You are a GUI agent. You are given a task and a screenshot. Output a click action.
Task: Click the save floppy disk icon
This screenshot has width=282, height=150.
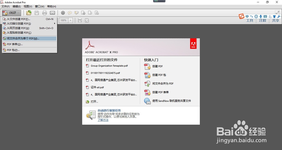coord(37,13)
